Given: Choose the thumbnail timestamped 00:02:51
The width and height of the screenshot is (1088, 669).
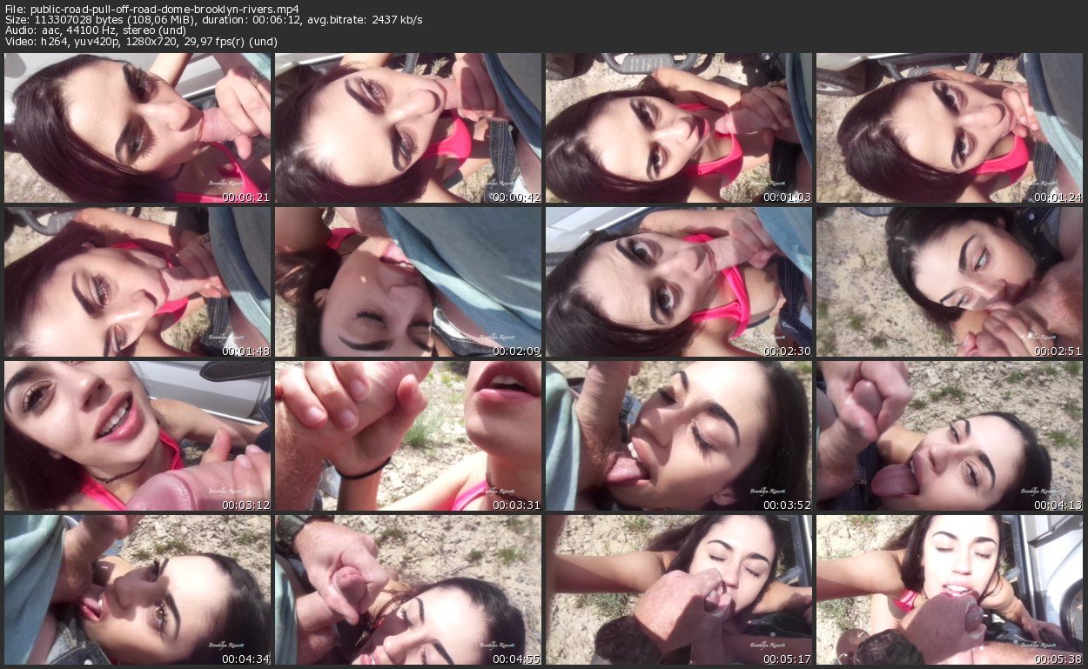Looking at the screenshot, I should (950, 282).
